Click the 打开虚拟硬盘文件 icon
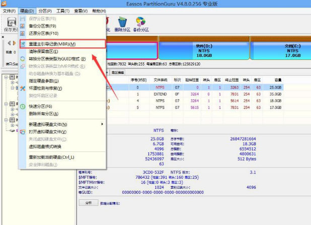The height and width of the screenshot is (225, 311). tap(23, 131)
